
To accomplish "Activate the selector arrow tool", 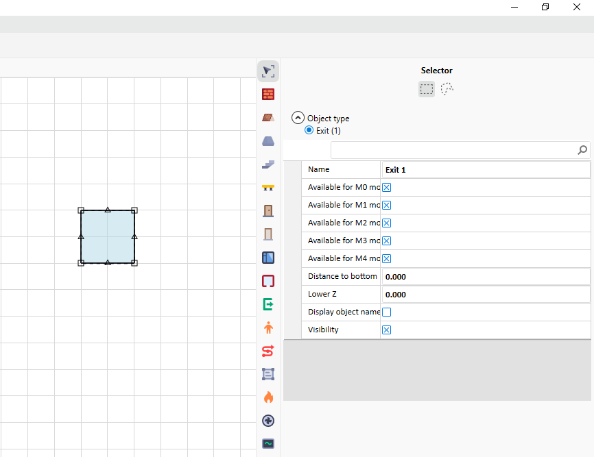I will 268,71.
